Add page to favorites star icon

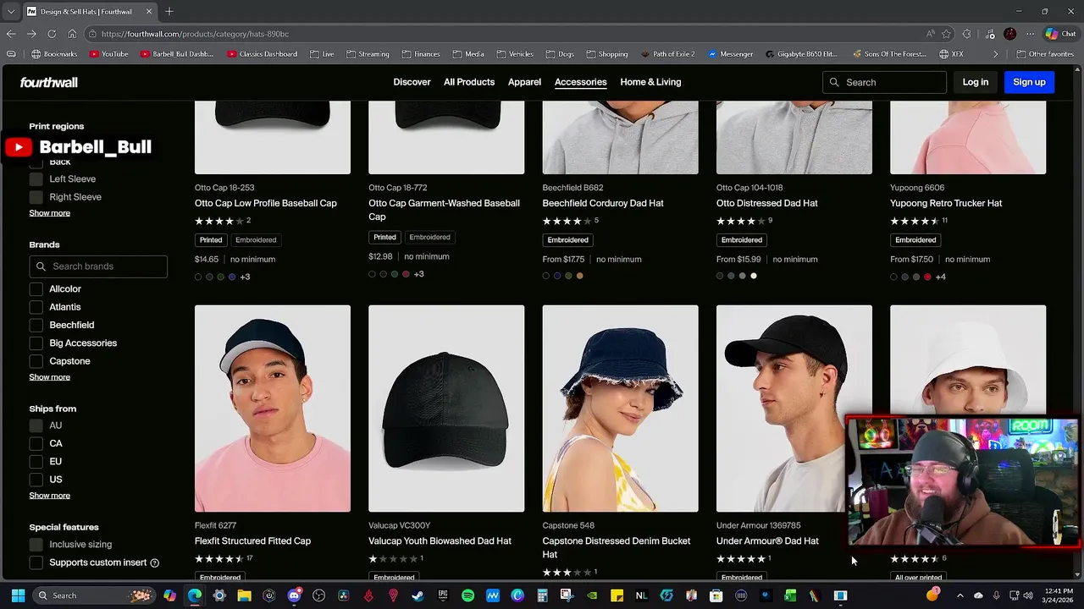pyautogui.click(x=947, y=34)
